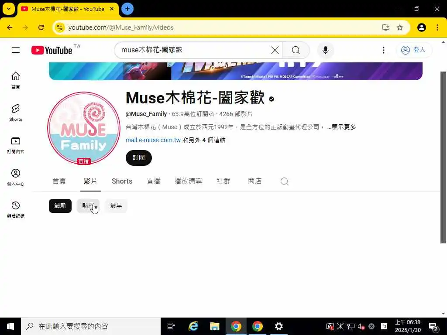Click the install app icon in address bar
447x335 pixels.
tap(386, 27)
